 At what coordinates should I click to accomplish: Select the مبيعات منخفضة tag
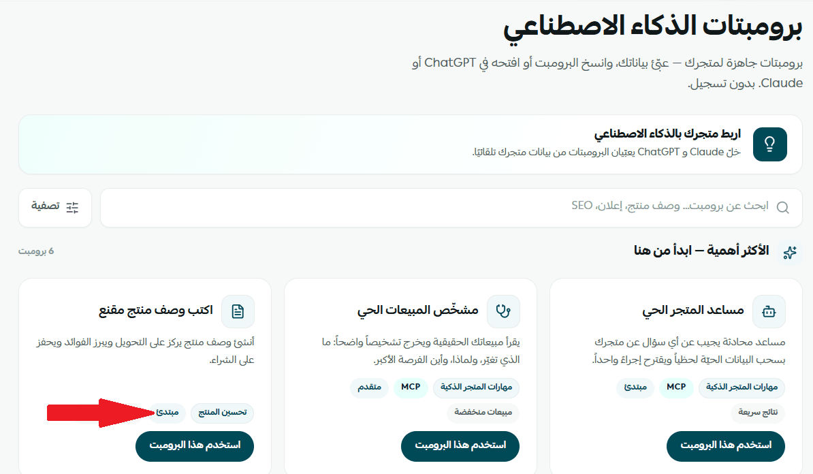tap(483, 412)
